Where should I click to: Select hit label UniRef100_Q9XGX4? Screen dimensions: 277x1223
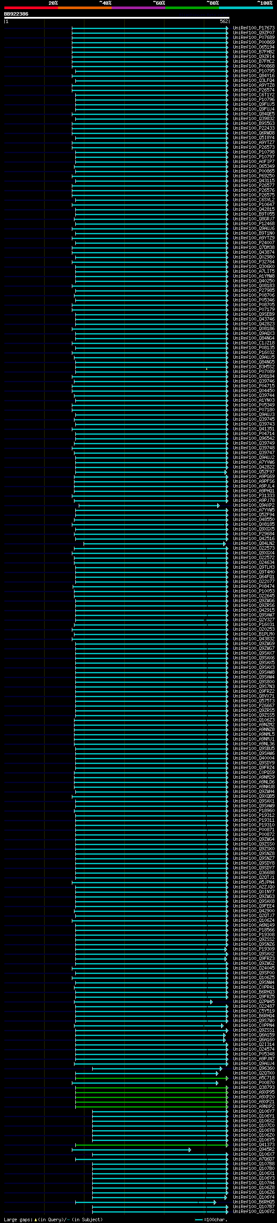pos(253,553)
